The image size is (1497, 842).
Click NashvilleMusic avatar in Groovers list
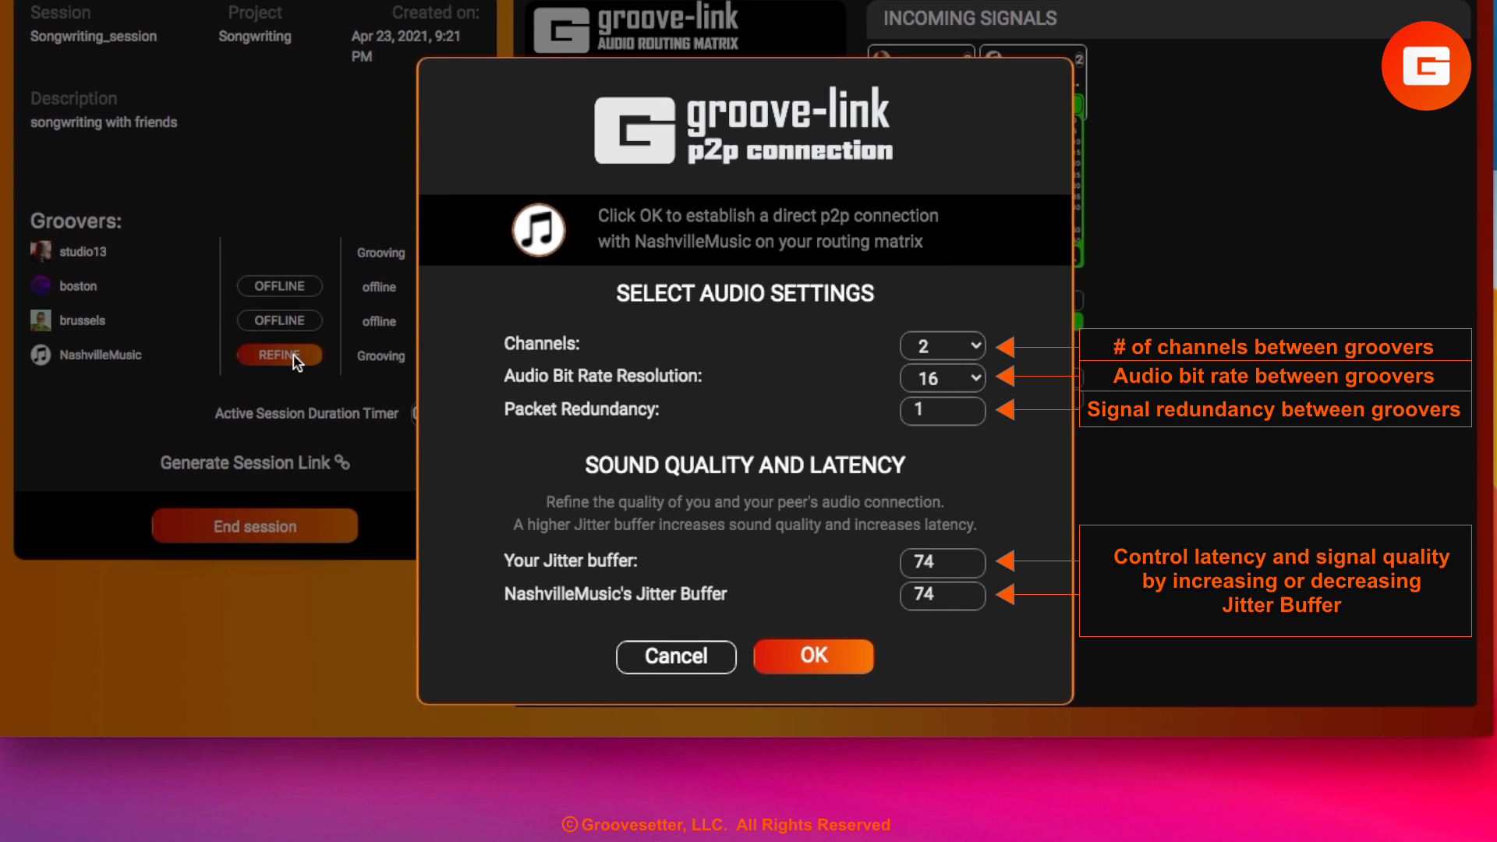click(x=41, y=355)
